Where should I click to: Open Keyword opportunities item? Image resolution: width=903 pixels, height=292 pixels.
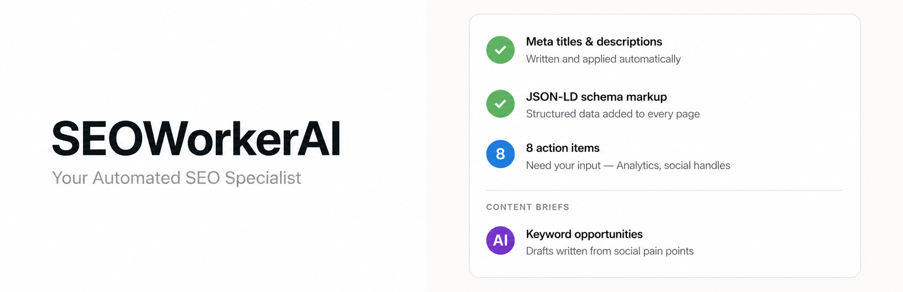point(584,235)
